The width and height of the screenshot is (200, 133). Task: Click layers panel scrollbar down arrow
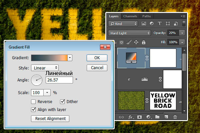pyautogui.click(x=184, y=111)
